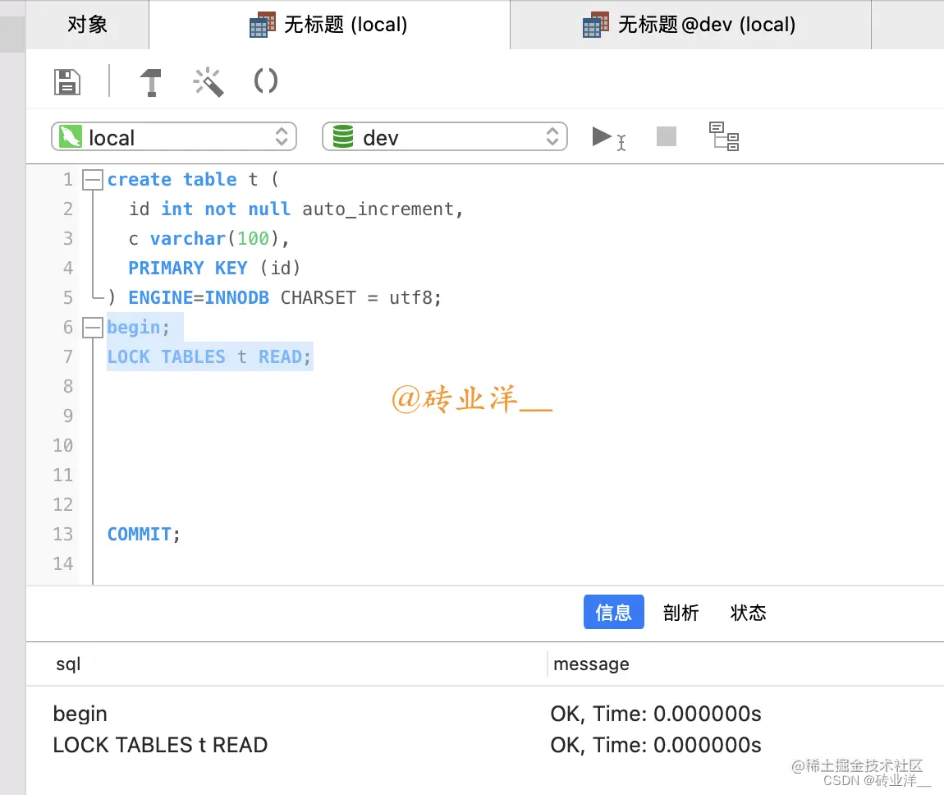Click the id int not null line
The image size is (944, 795).
tap(296, 209)
